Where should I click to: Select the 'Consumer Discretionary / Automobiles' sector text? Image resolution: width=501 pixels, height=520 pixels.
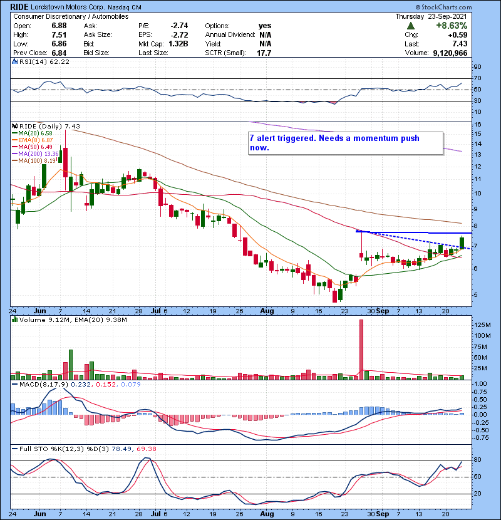click(71, 16)
